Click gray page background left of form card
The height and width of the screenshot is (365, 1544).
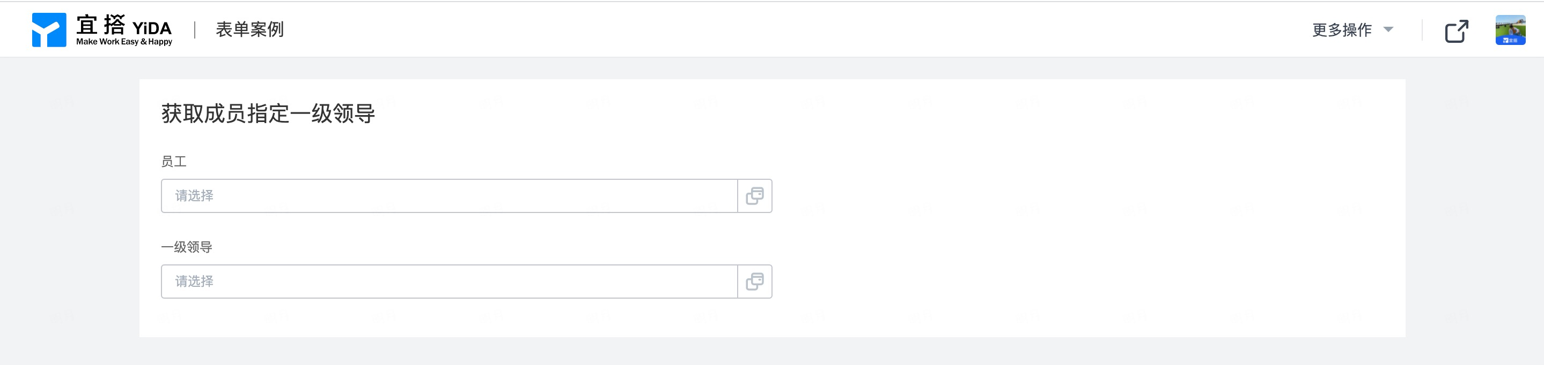tap(70, 209)
